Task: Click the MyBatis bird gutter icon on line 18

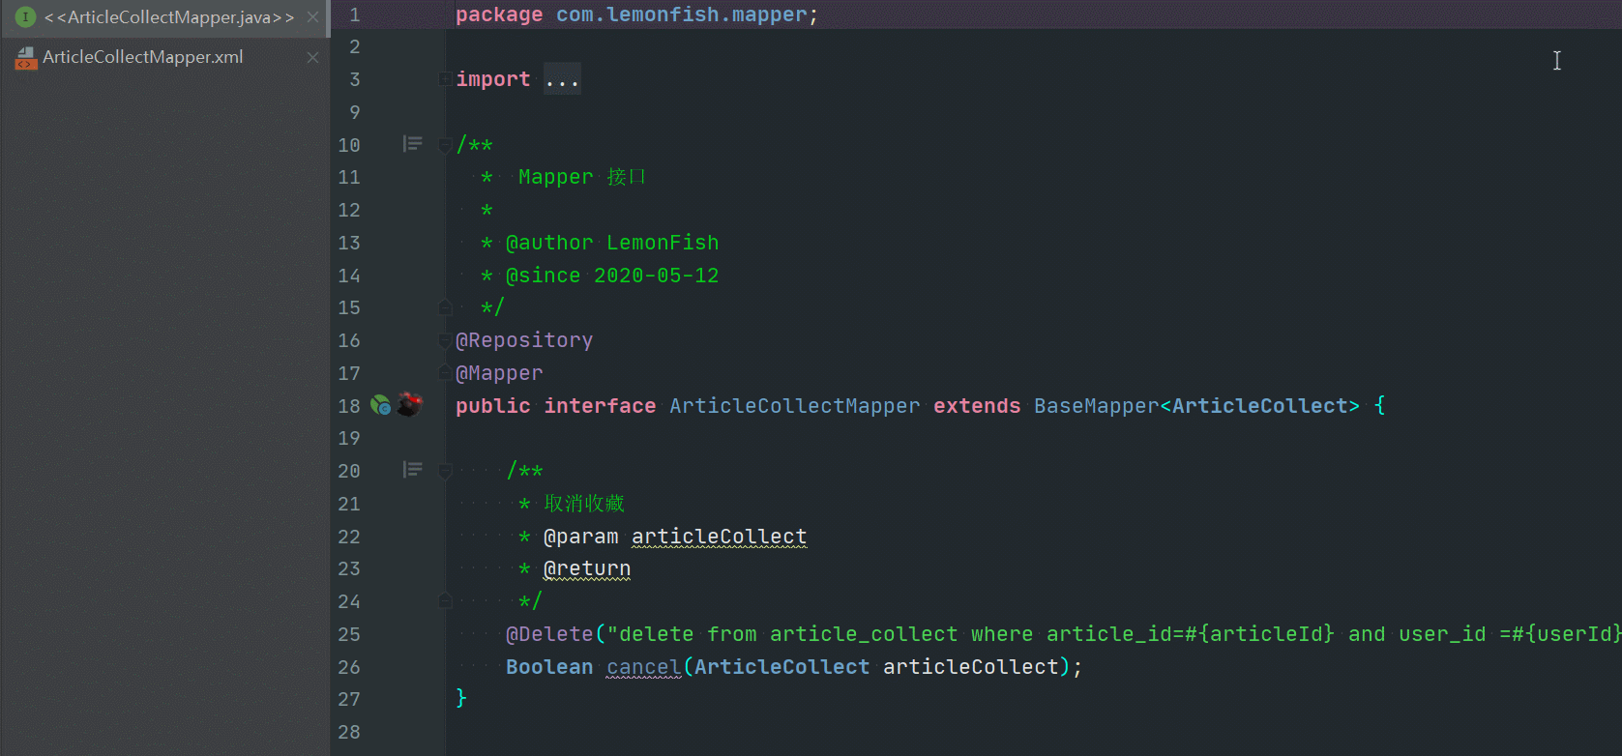Action: (x=410, y=404)
